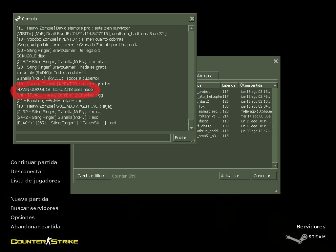Screen dimensions: 336x252
Task: Click the Conectar button
Action: click(264, 176)
